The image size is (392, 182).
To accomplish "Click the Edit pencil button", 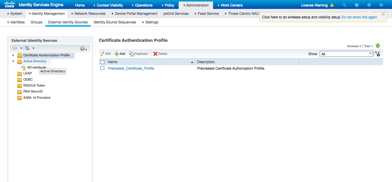I will (106, 54).
